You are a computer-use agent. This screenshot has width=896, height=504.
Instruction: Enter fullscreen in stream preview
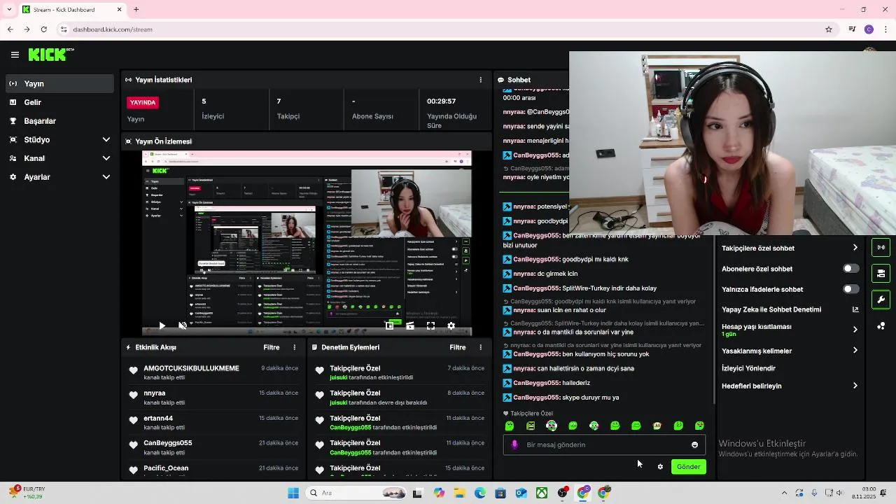(430, 325)
